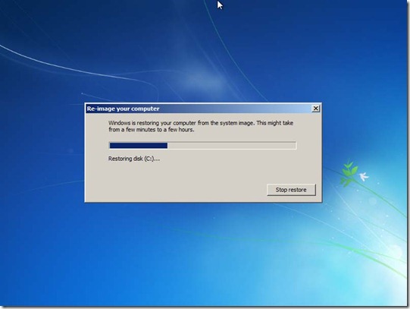Close the Re-image your computer dialog
Image resolution: width=410 pixels, height=309 pixels.
click(x=315, y=109)
